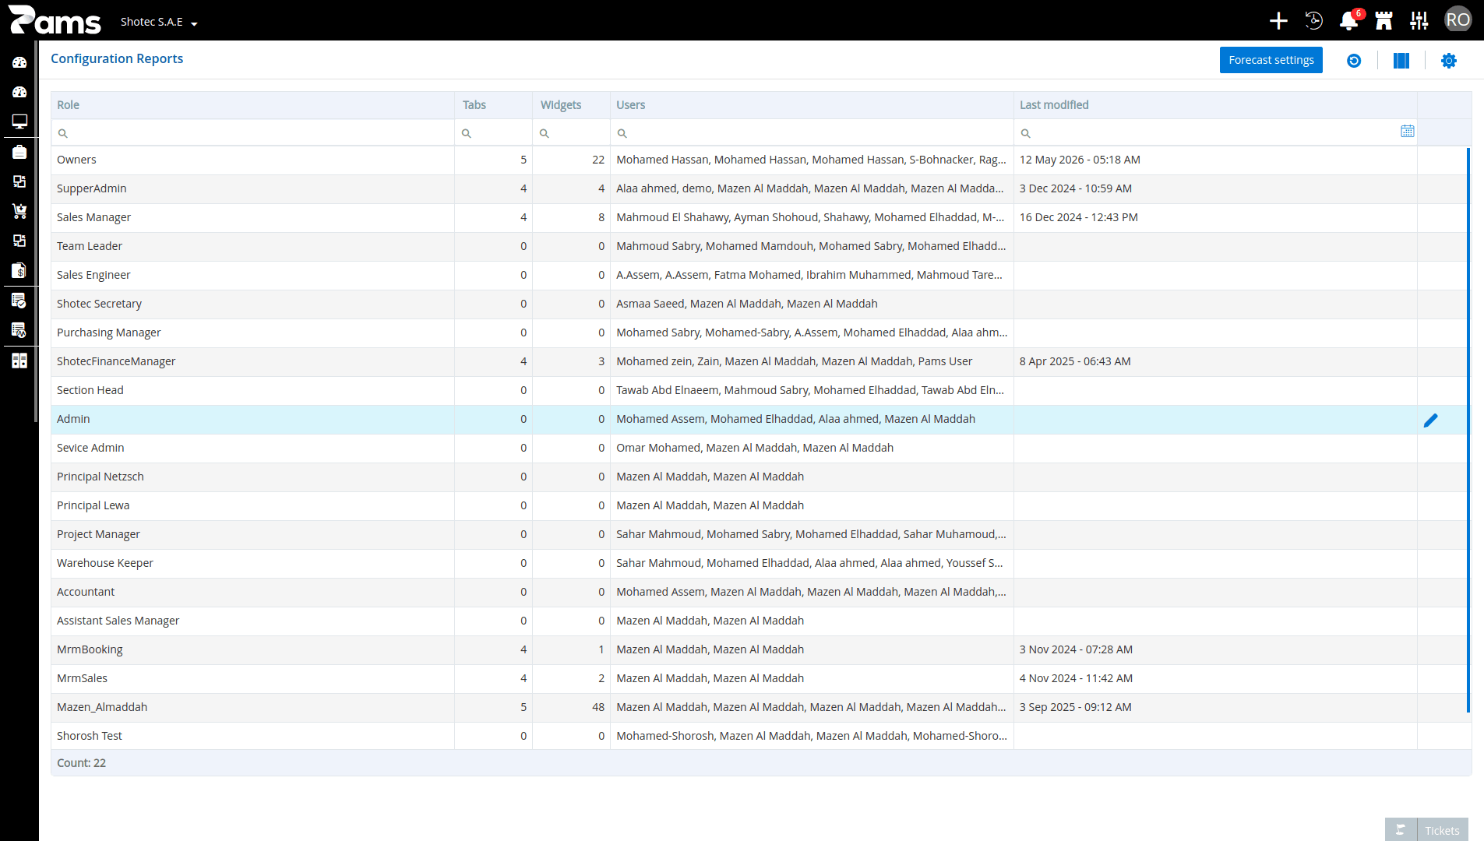1484x841 pixels.
Task: Open the blue column chooser icon
Action: point(1401,61)
